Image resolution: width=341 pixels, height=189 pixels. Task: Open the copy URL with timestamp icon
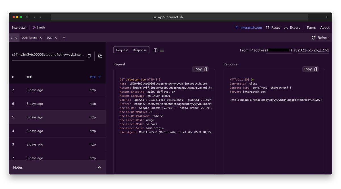point(100,56)
